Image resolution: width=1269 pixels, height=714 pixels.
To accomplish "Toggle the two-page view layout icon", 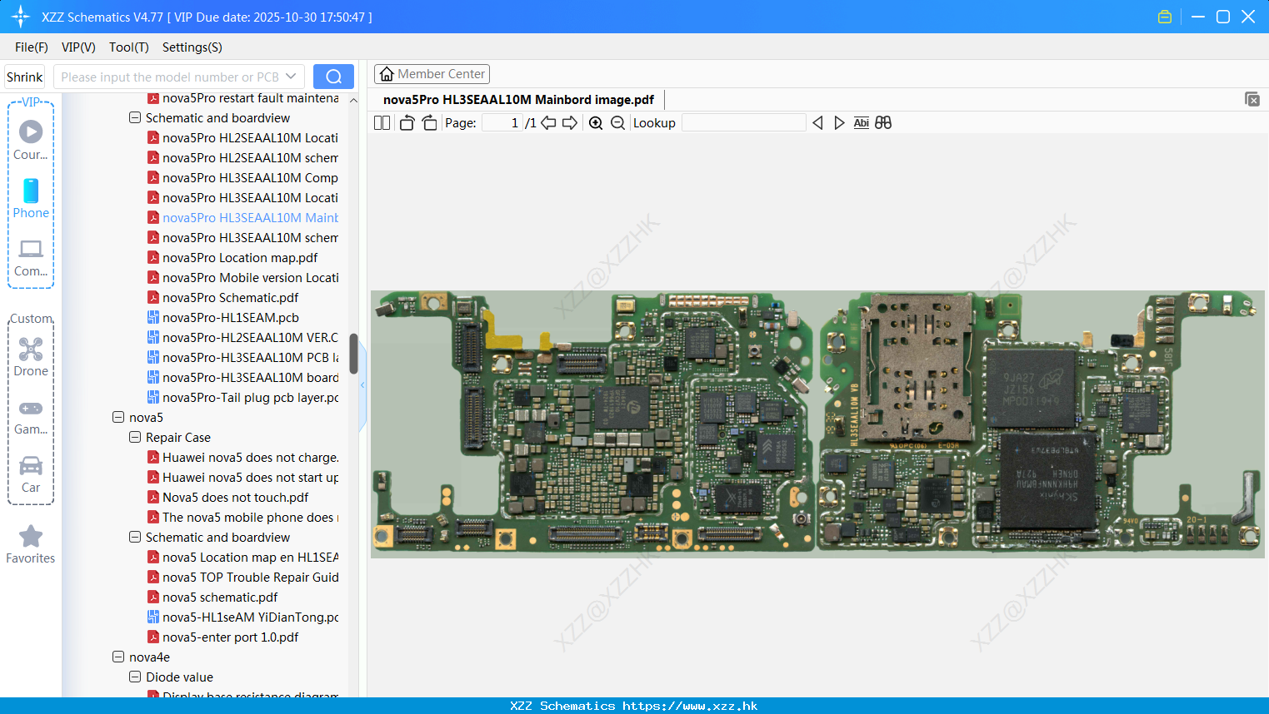I will tap(382, 123).
